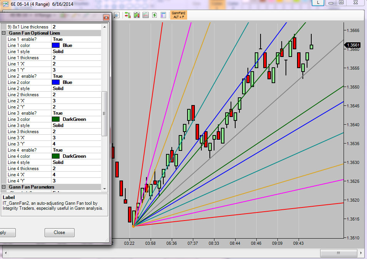367x259 pixels.
Task: Select the Line 1 enable? True value
Action: [76, 39]
